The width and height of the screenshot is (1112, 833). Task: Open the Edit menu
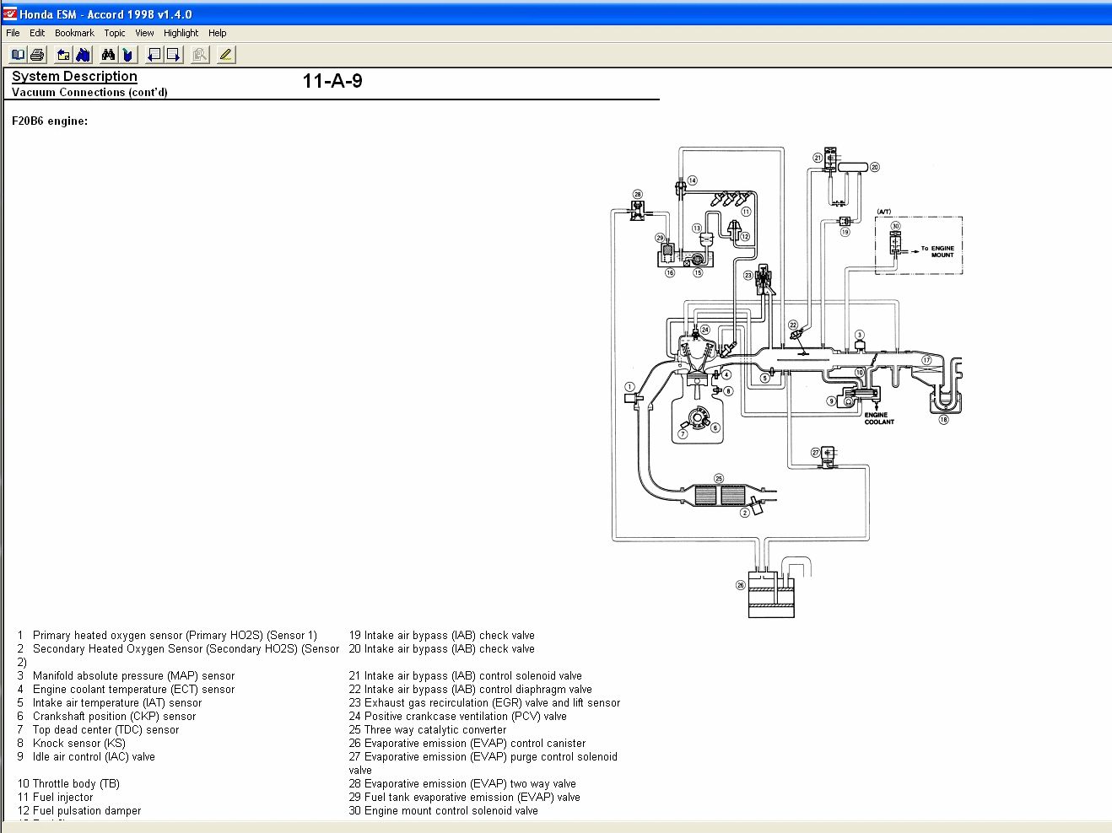pos(37,33)
